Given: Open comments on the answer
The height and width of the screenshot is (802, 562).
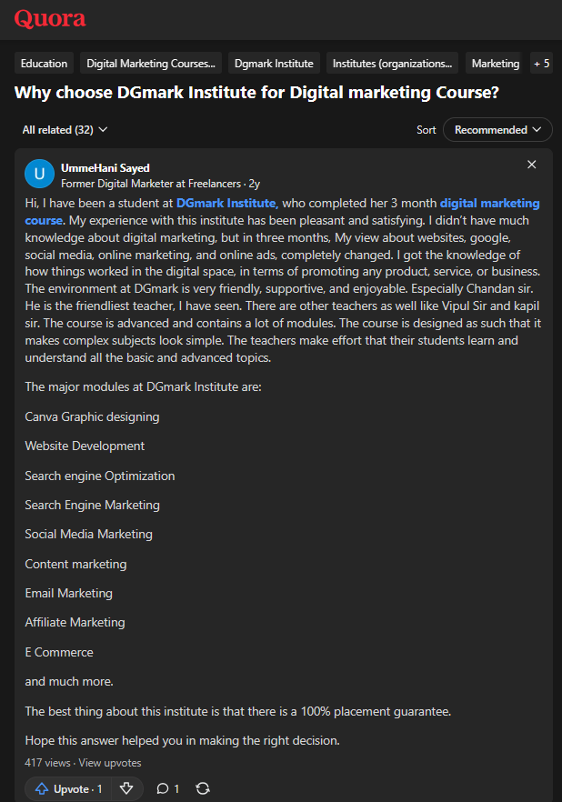Looking at the screenshot, I should [x=167, y=788].
